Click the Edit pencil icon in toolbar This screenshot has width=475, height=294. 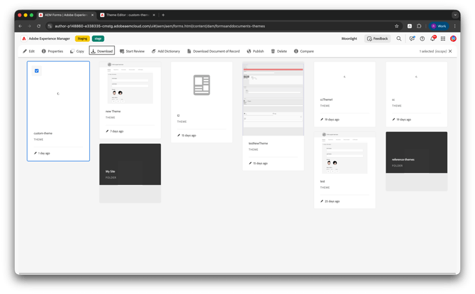click(x=25, y=51)
